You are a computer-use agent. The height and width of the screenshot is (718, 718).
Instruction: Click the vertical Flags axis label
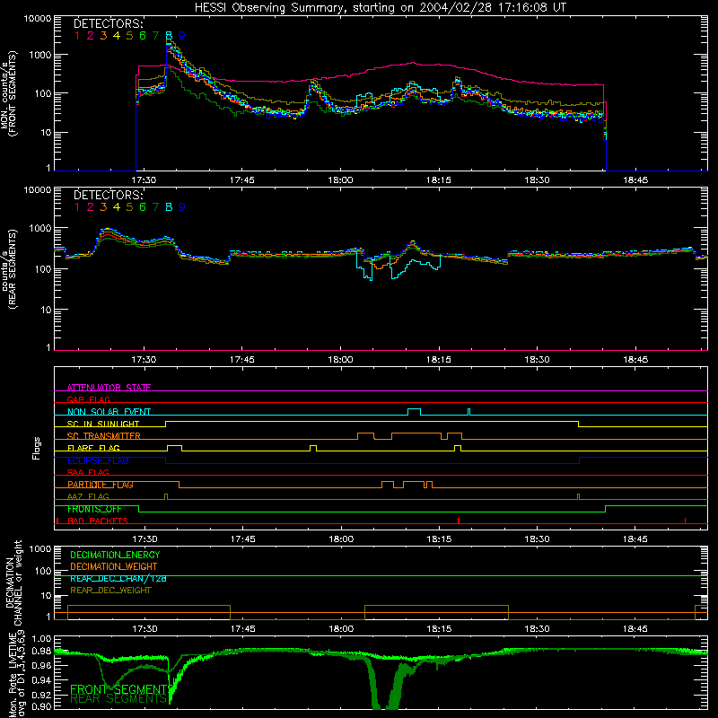coord(37,448)
